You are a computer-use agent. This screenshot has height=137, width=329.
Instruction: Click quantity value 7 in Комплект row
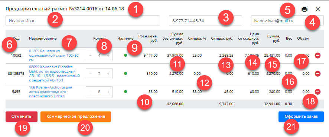pyautogui.click(x=99, y=74)
